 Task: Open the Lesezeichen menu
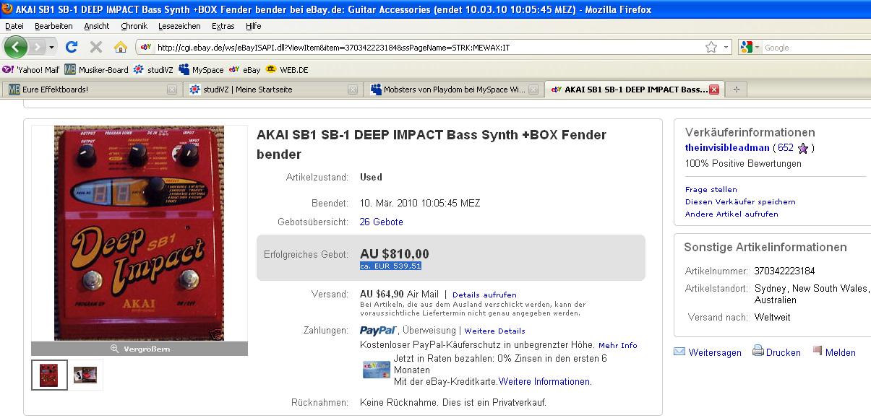[x=179, y=26]
